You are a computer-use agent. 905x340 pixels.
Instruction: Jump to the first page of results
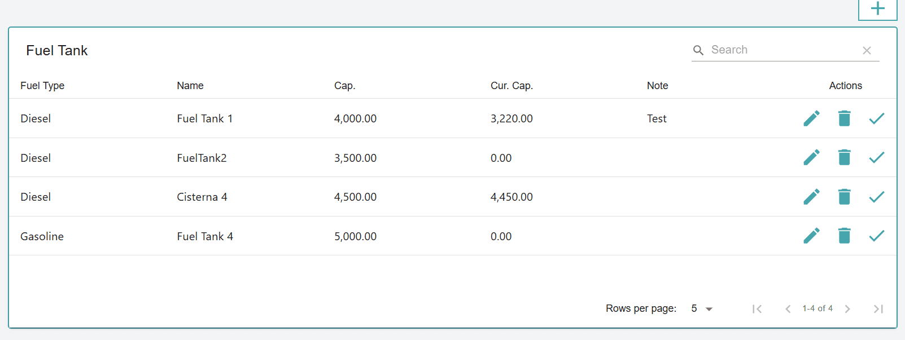tap(757, 308)
